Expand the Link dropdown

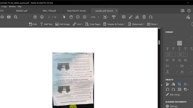pos(78,24)
